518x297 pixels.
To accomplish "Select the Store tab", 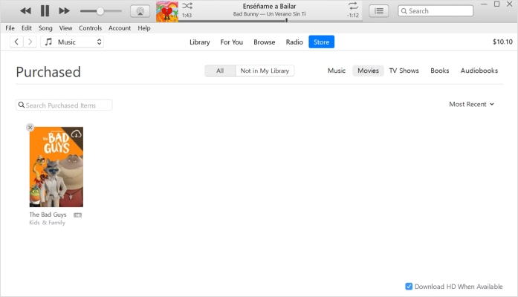I will (322, 42).
